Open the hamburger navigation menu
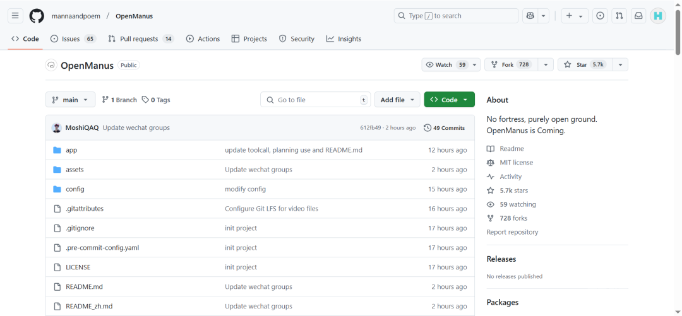The image size is (682, 316). point(15,16)
